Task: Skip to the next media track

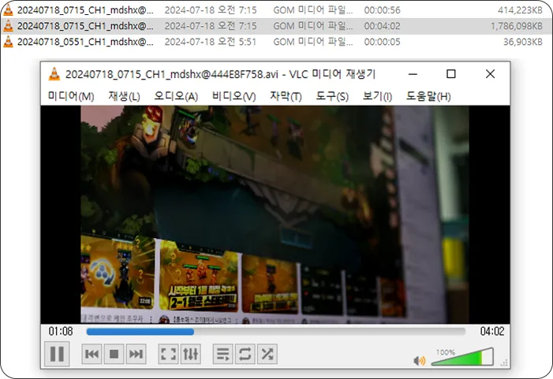Action: pyautogui.click(x=136, y=355)
